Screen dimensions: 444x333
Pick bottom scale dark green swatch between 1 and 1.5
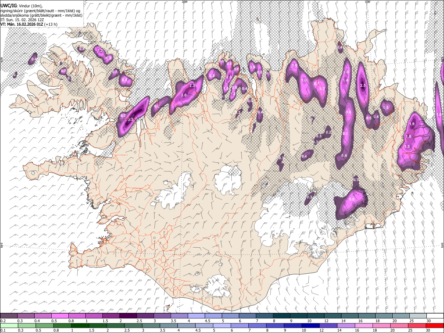[80, 325]
